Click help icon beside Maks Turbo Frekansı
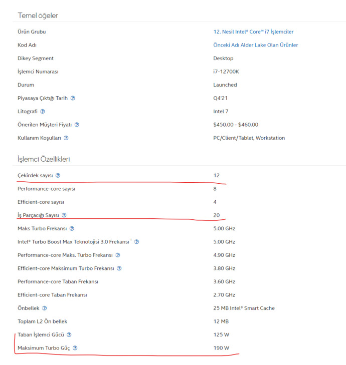The image size is (346, 365). (72, 228)
